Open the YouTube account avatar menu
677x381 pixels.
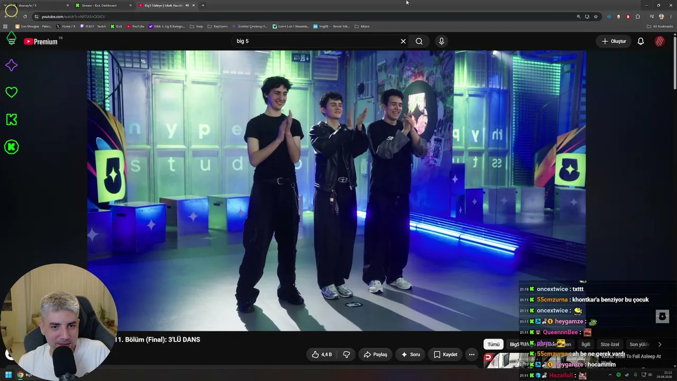[x=660, y=41]
